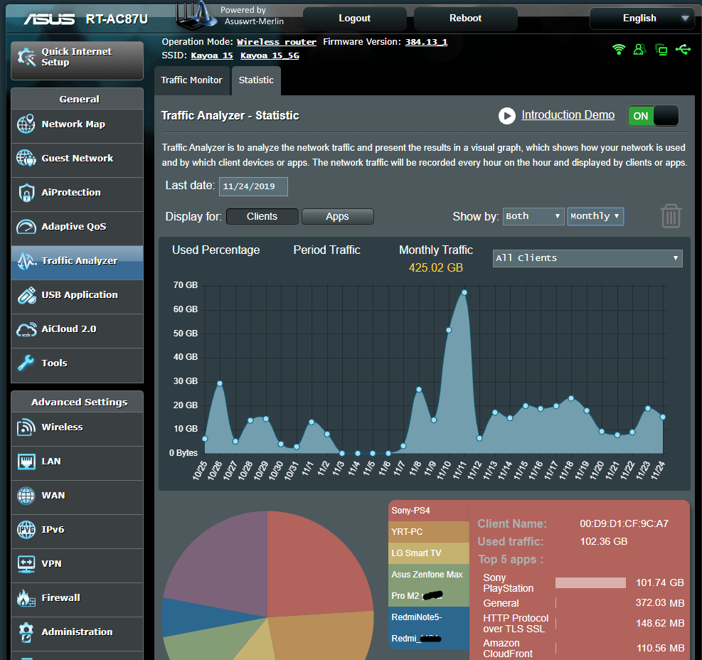Expand the All Clients dropdown
The image size is (702, 660).
(x=587, y=258)
